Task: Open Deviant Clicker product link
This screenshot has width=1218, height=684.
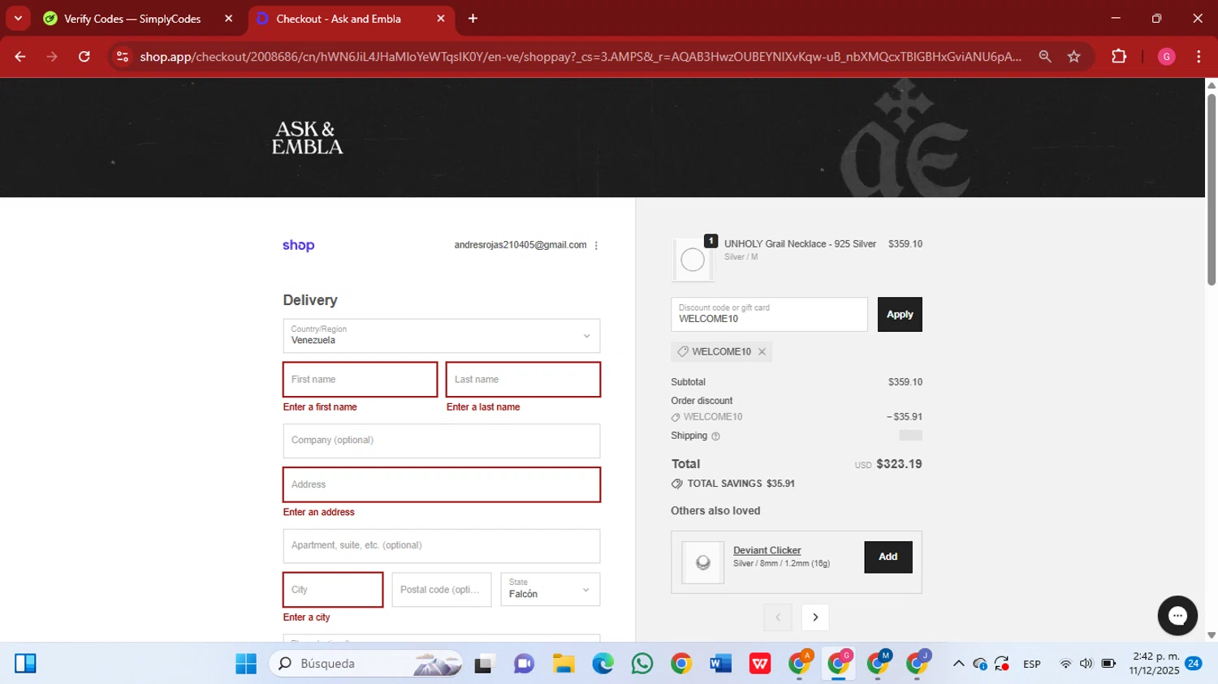Action: pos(767,551)
